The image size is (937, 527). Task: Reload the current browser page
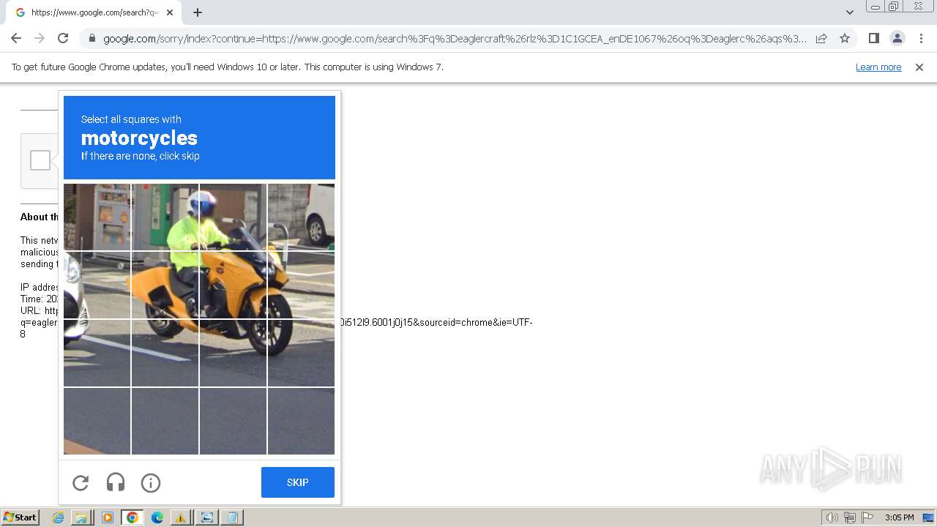[x=63, y=38]
